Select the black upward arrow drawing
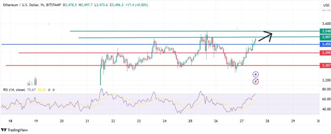The width and height of the screenshot is (331, 134). tap(265, 36)
